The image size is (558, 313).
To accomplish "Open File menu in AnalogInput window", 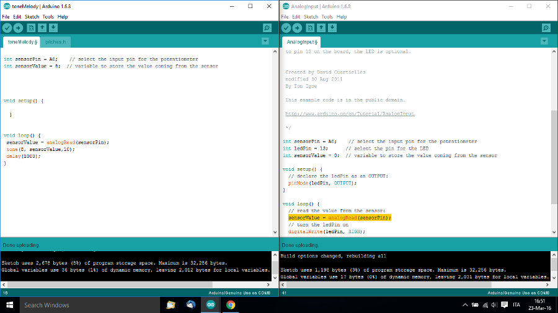I will 285,17.
